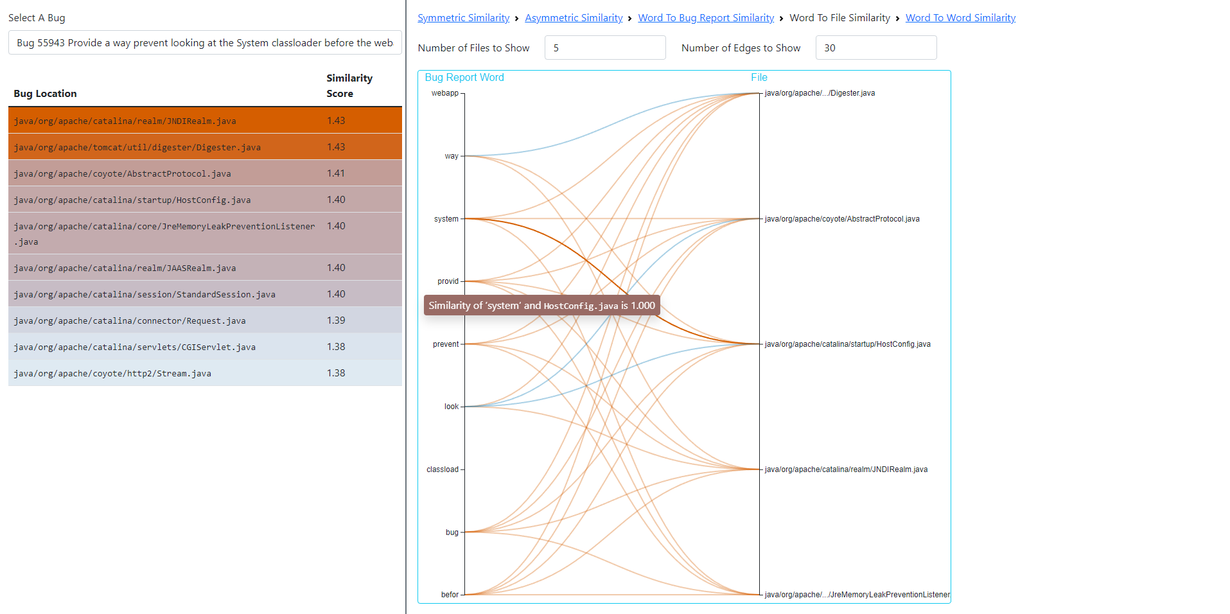The width and height of the screenshot is (1230, 614).
Task: Click Number of Files to Show field
Action: 604,48
